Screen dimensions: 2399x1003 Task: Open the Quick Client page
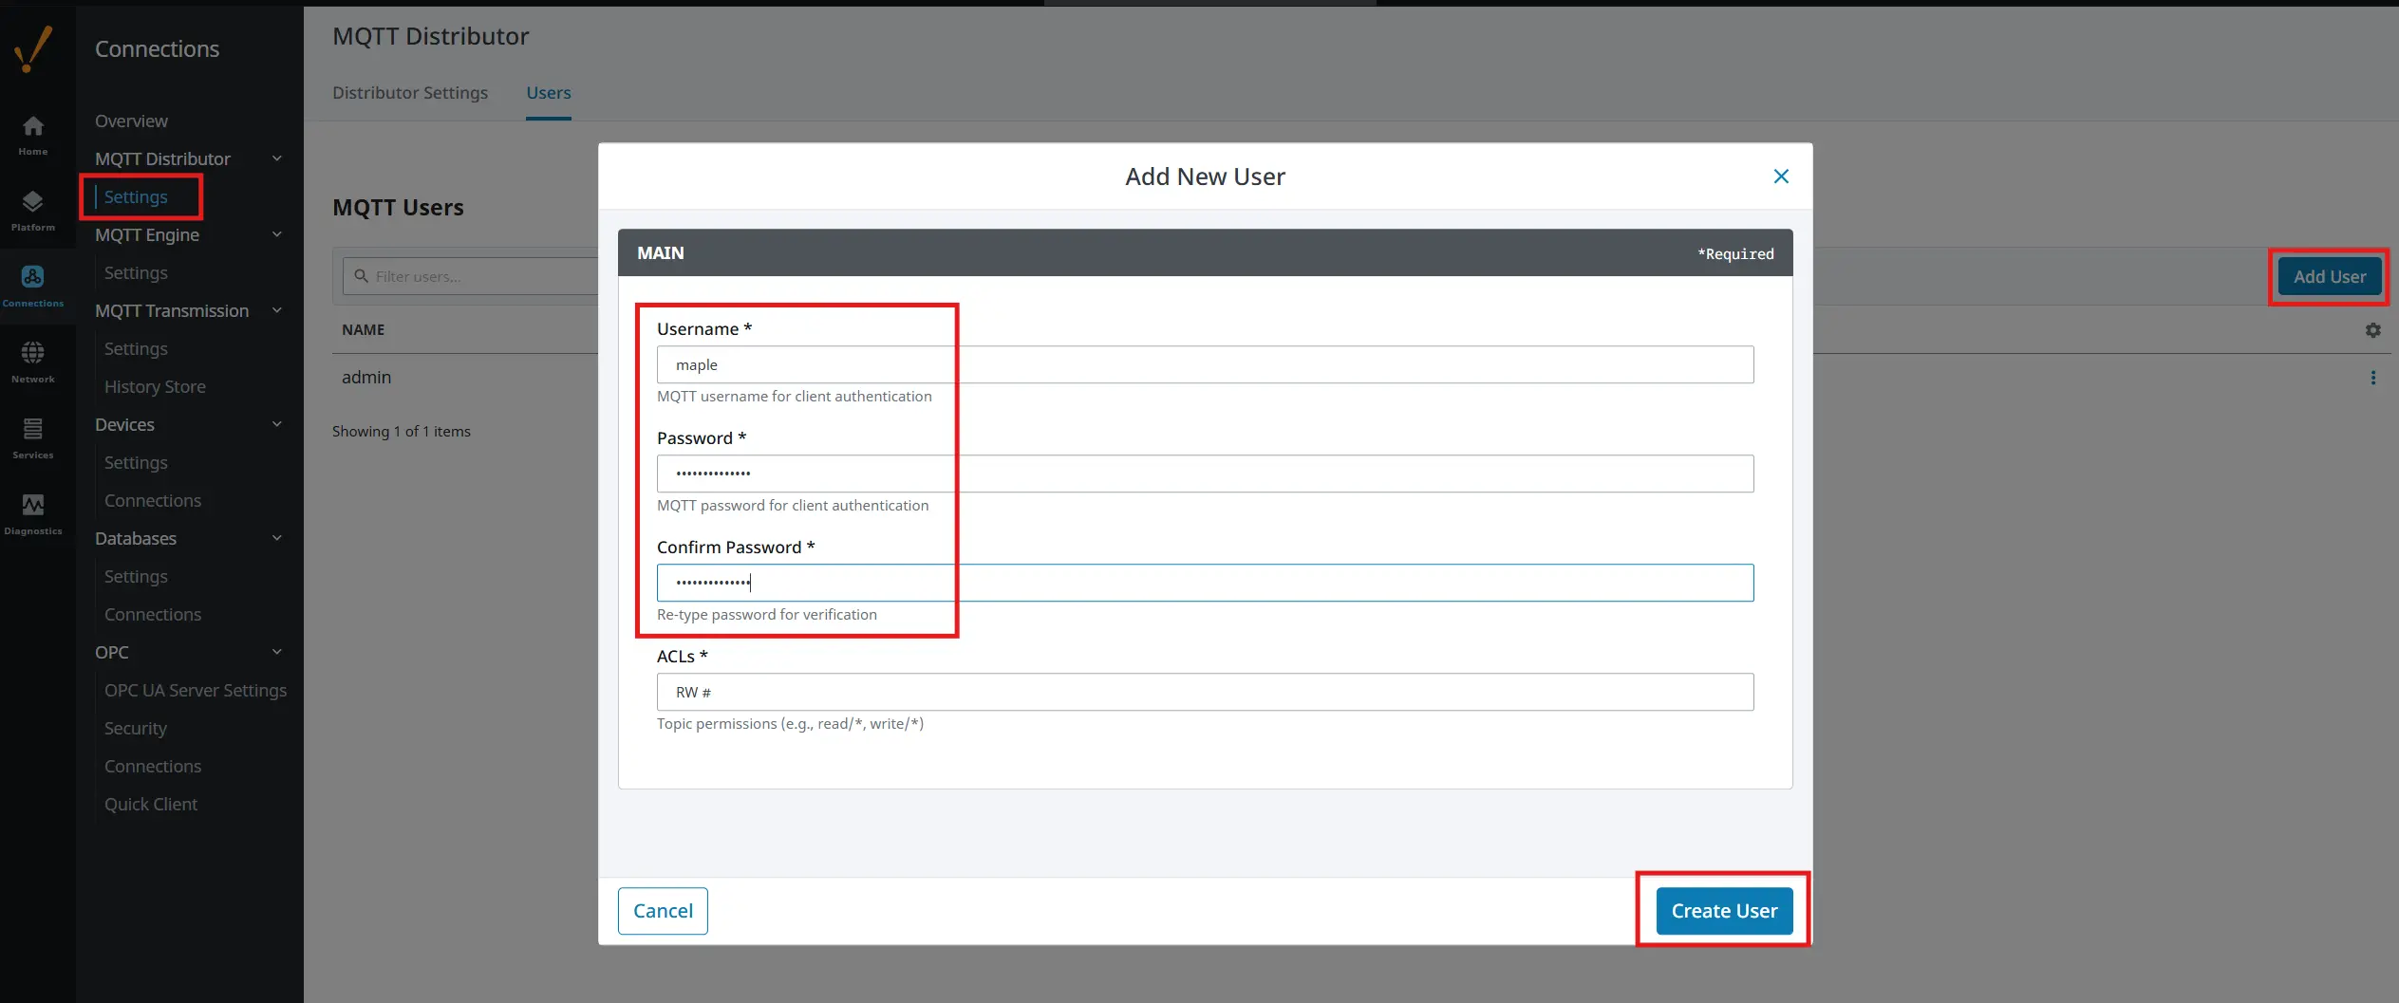click(x=150, y=804)
